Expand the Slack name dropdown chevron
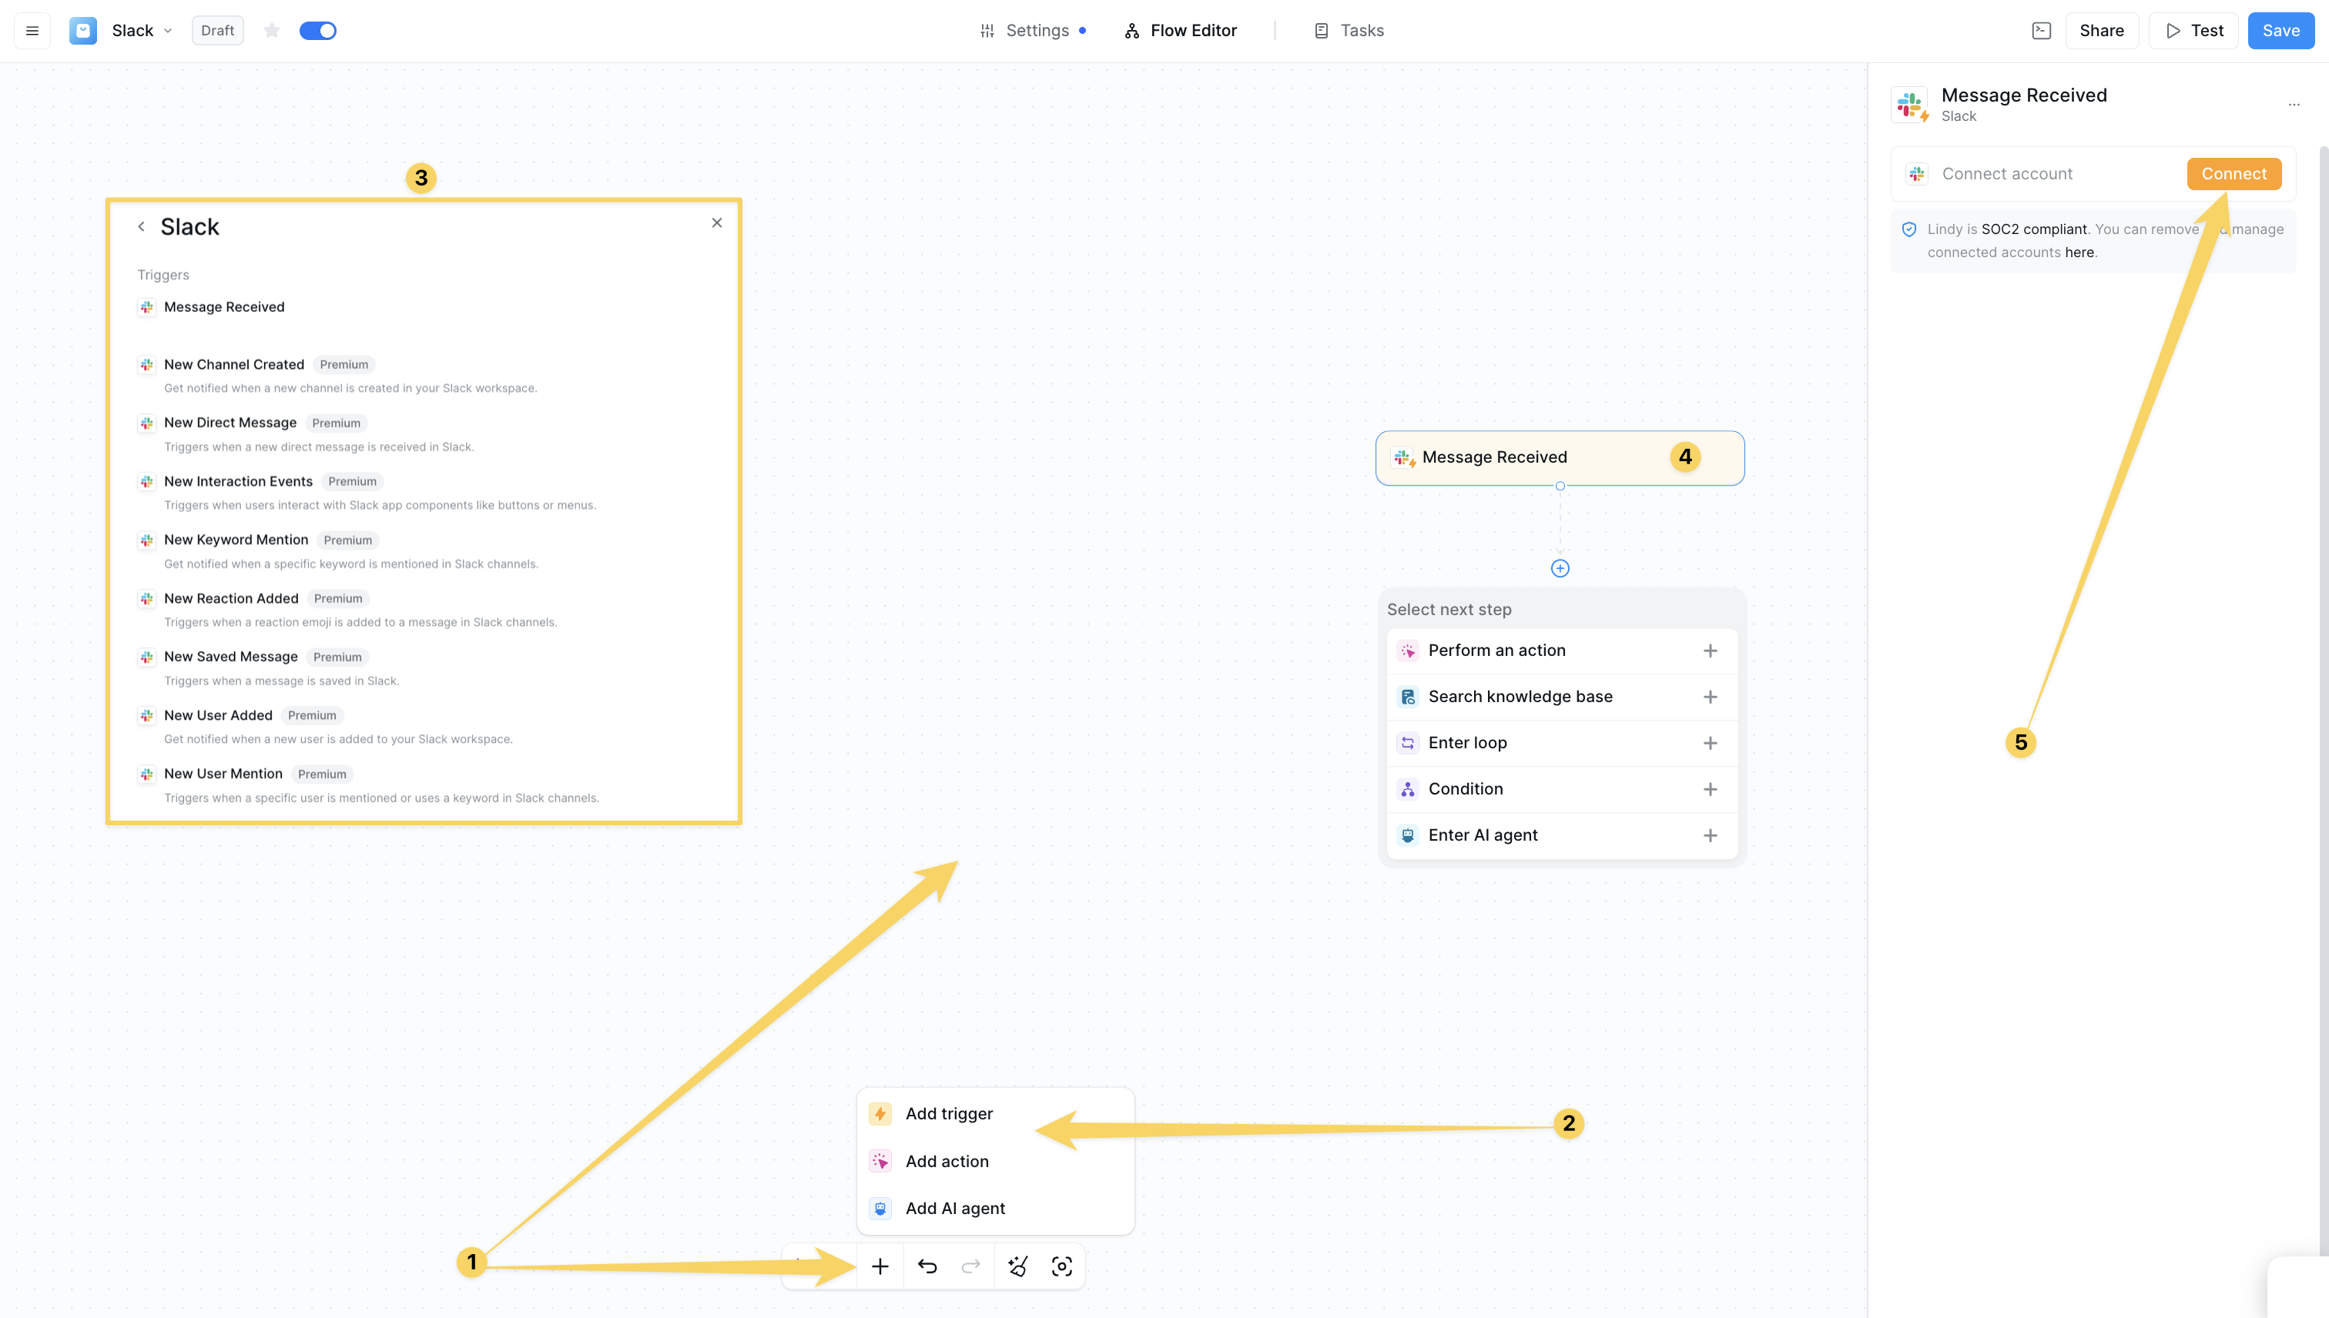This screenshot has height=1318, width=2329. [168, 31]
